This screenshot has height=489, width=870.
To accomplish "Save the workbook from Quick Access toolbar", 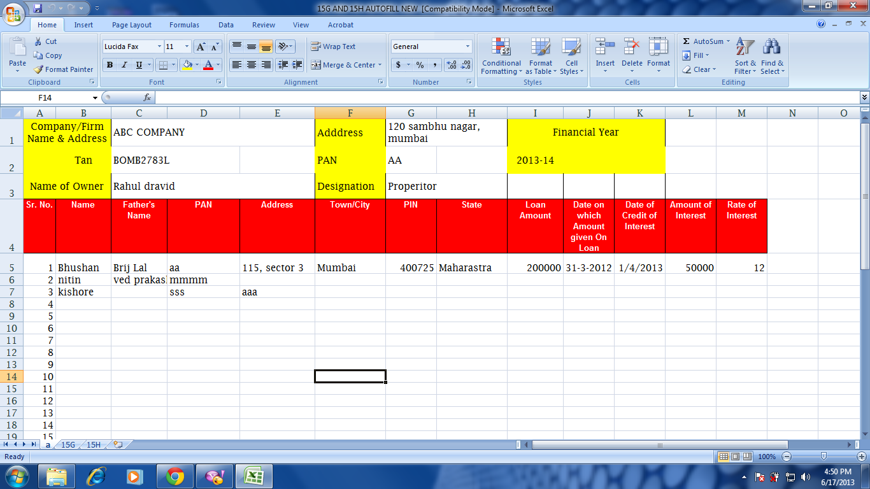I will click(x=38, y=8).
